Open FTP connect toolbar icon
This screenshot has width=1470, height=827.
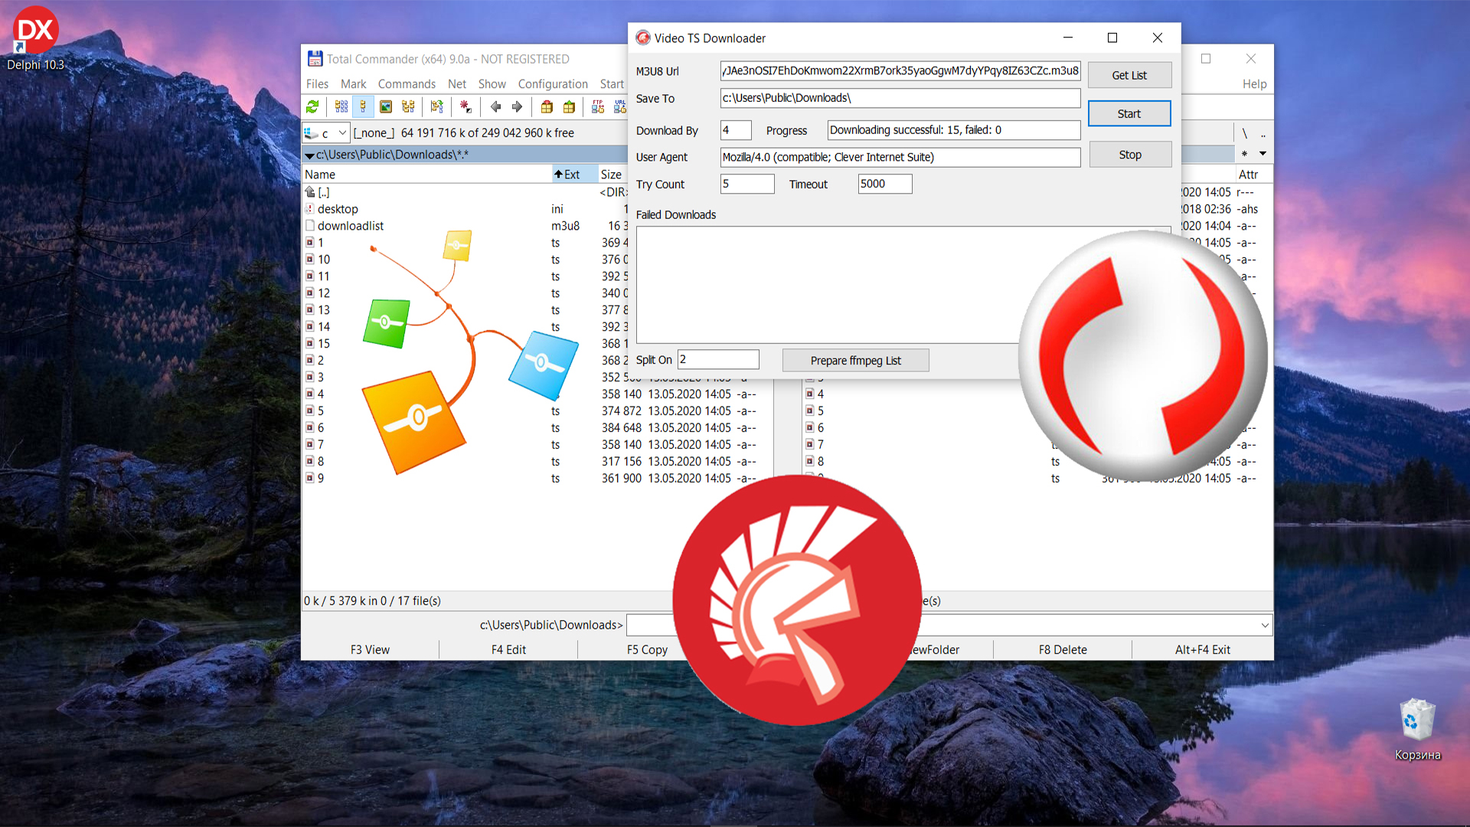tap(598, 107)
